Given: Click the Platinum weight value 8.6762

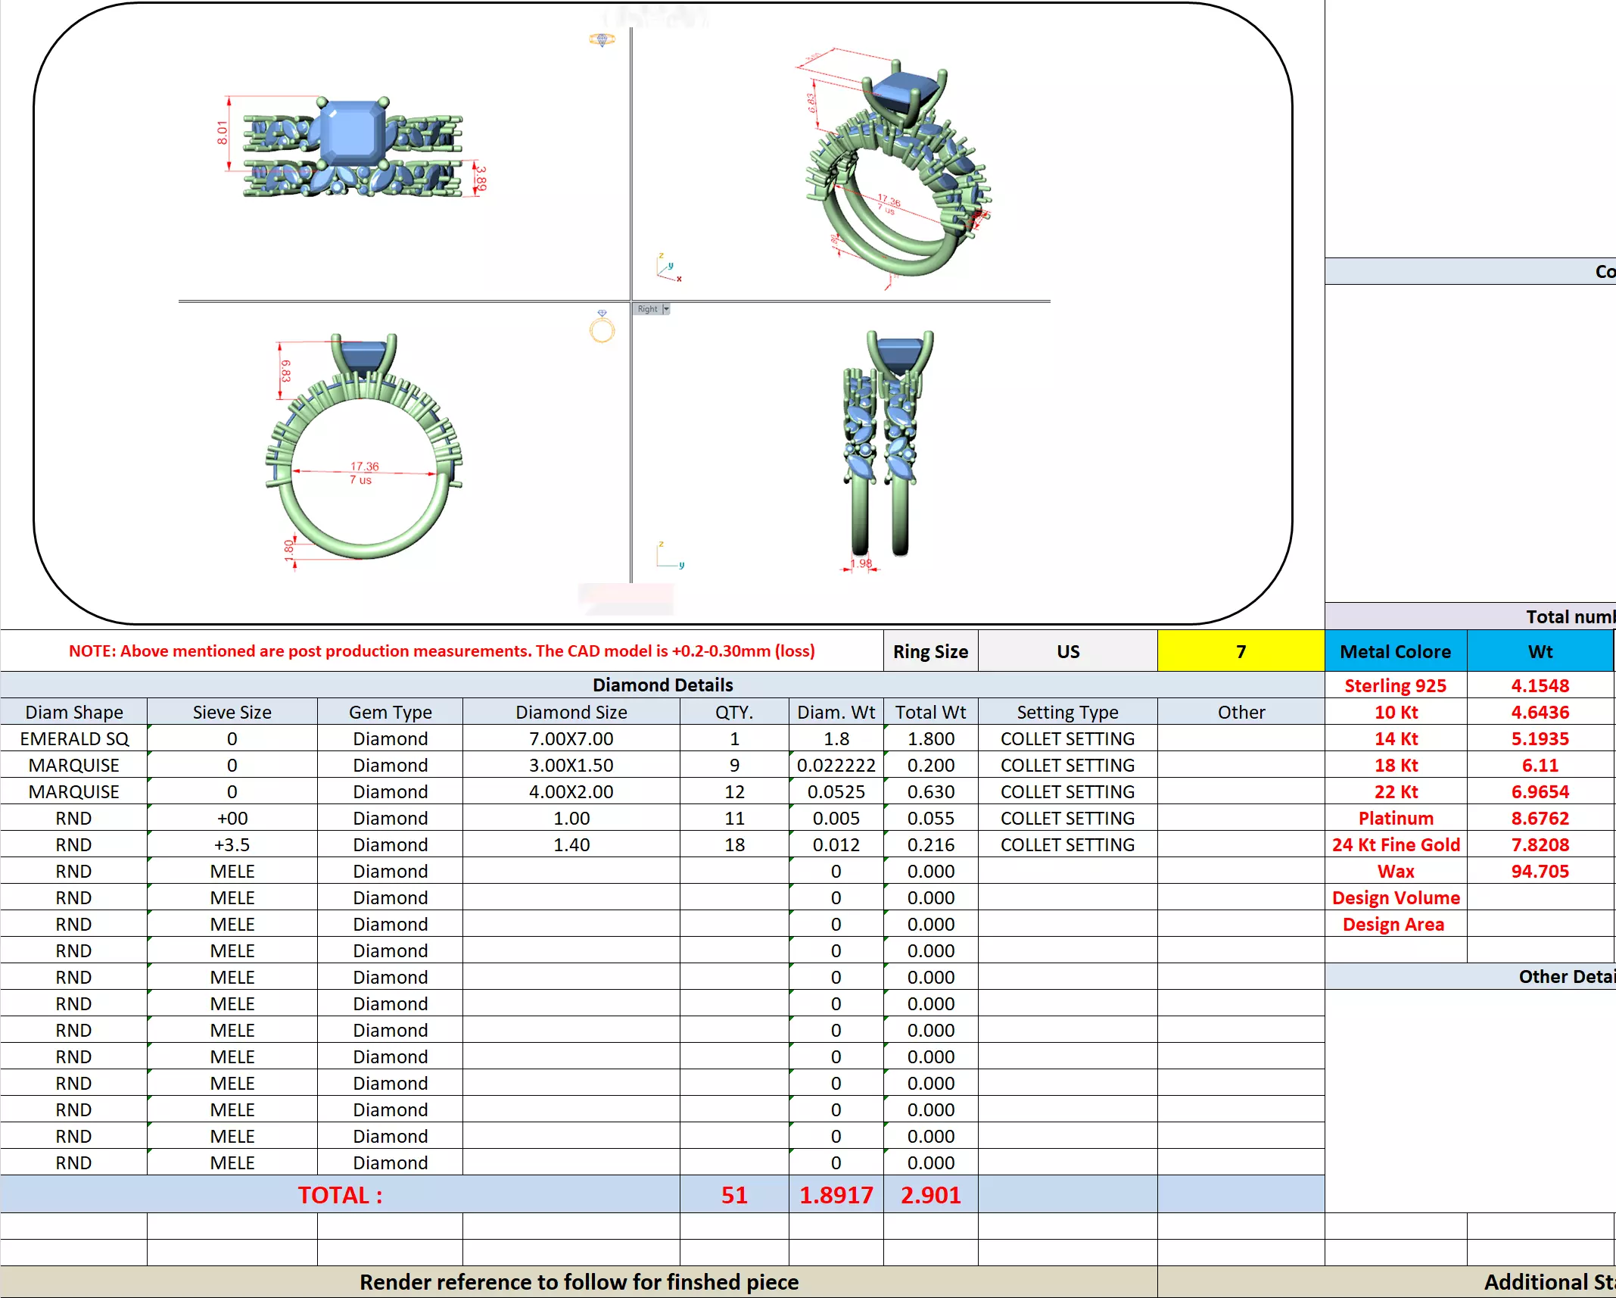Looking at the screenshot, I should [1540, 818].
